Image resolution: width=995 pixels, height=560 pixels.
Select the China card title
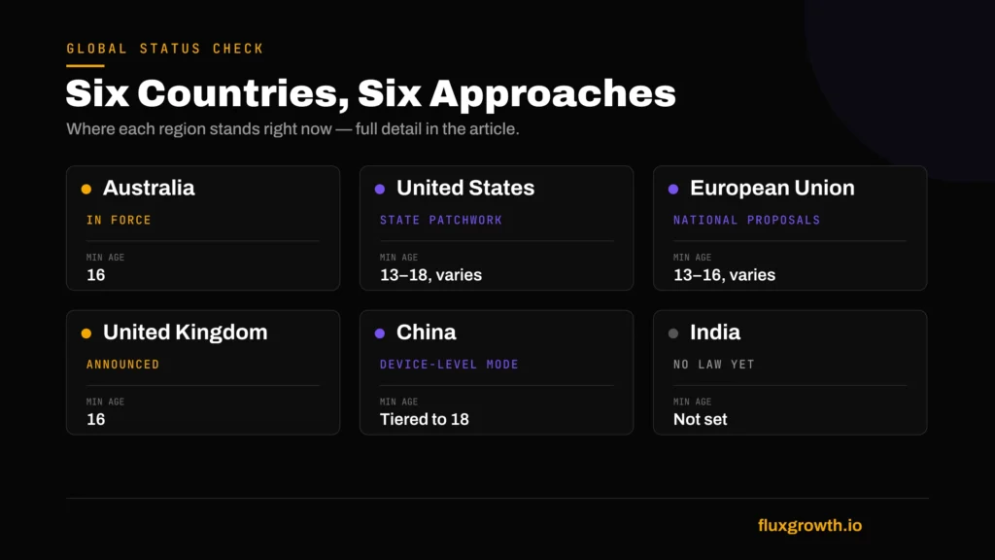(427, 332)
